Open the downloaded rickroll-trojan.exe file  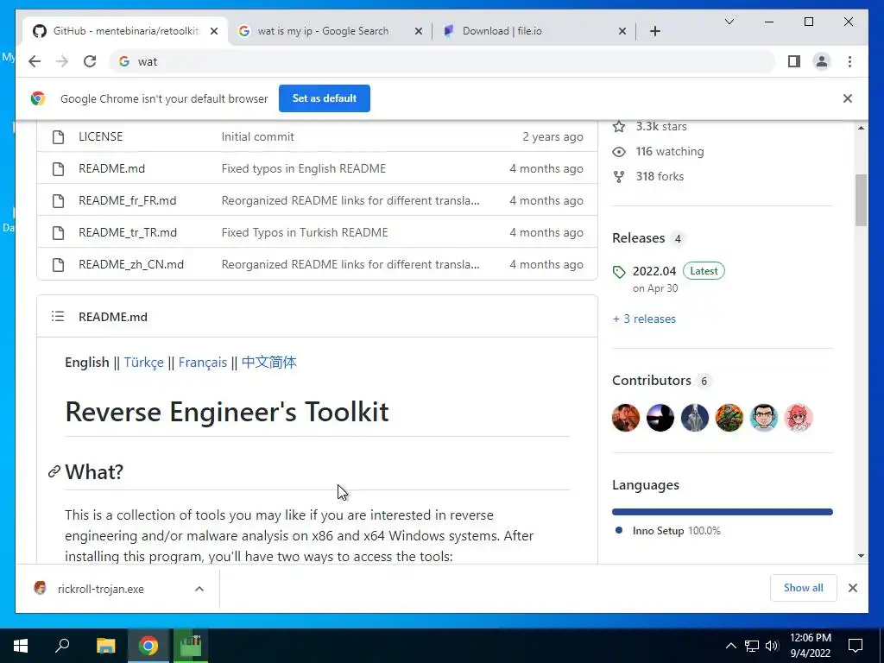click(100, 589)
